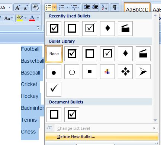Click the word Cricket in the document
Image resolution: width=161 pixels, height=145 pixels.
tap(29, 84)
